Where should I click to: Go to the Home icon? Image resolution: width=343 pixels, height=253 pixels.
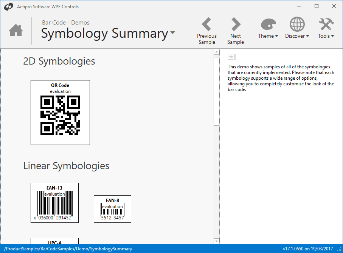pos(16,30)
